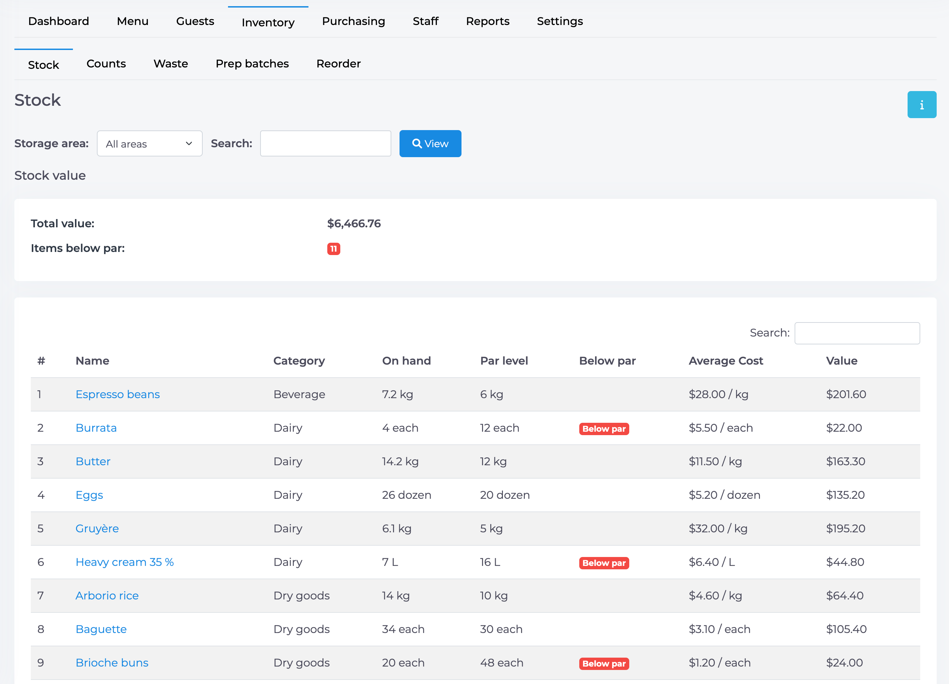Open the Prep batches sub-tab
Screen dimensions: 949x684
coord(252,64)
